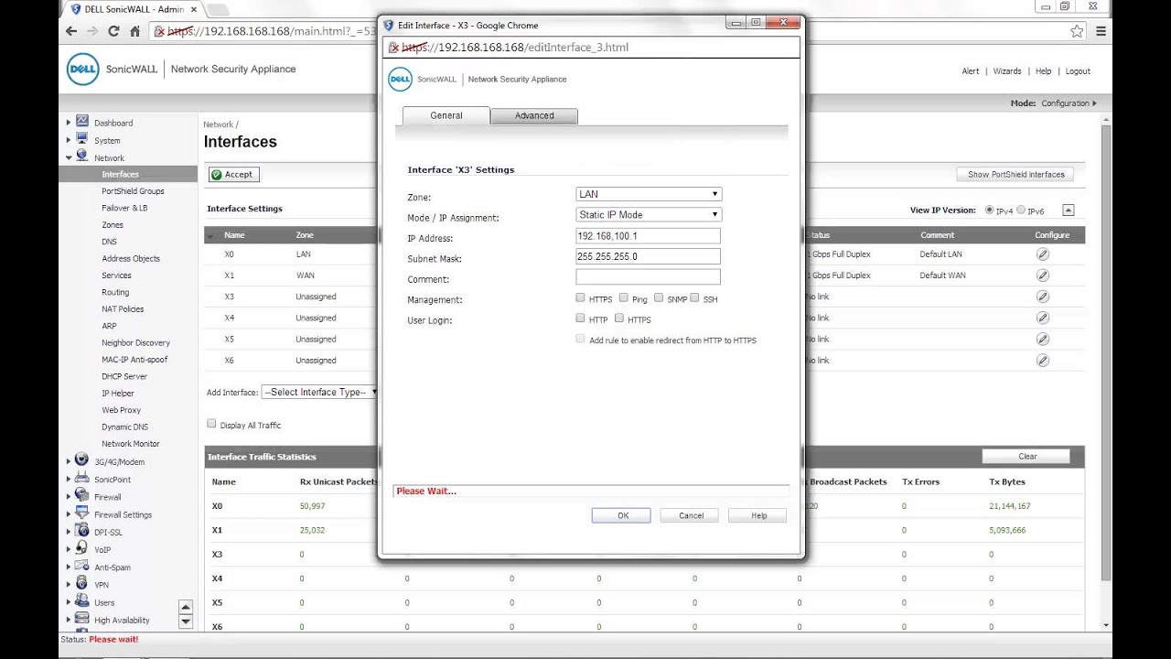Select IPv4 radio button
Screen dimensions: 1171x659
pyautogui.click(x=989, y=210)
